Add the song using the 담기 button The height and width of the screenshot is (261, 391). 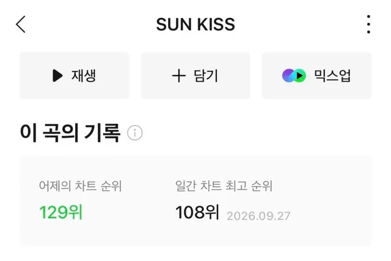click(195, 76)
